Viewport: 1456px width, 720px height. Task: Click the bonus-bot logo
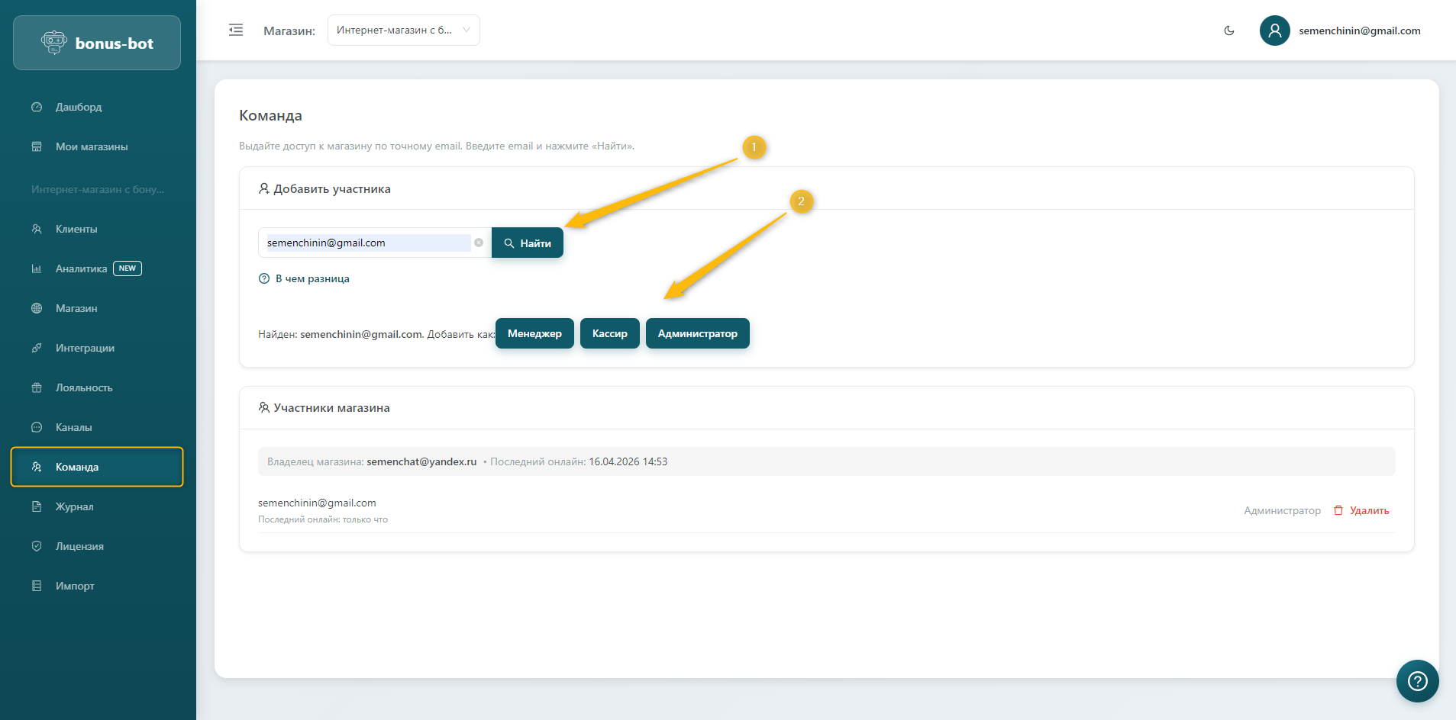97,43
